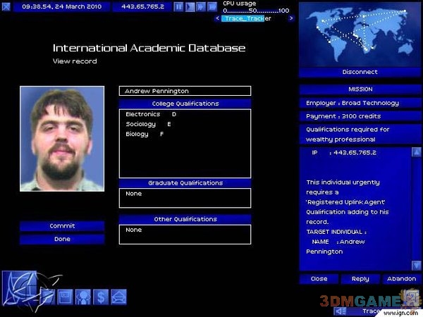
Task: Click the Commit button
Action: pos(62,226)
